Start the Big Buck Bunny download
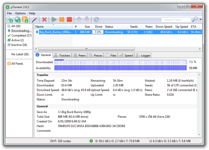This screenshot has height=150, width=209. (x=54, y=19)
